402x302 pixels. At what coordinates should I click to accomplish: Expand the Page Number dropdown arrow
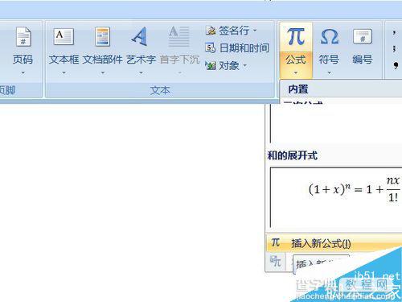pos(23,72)
